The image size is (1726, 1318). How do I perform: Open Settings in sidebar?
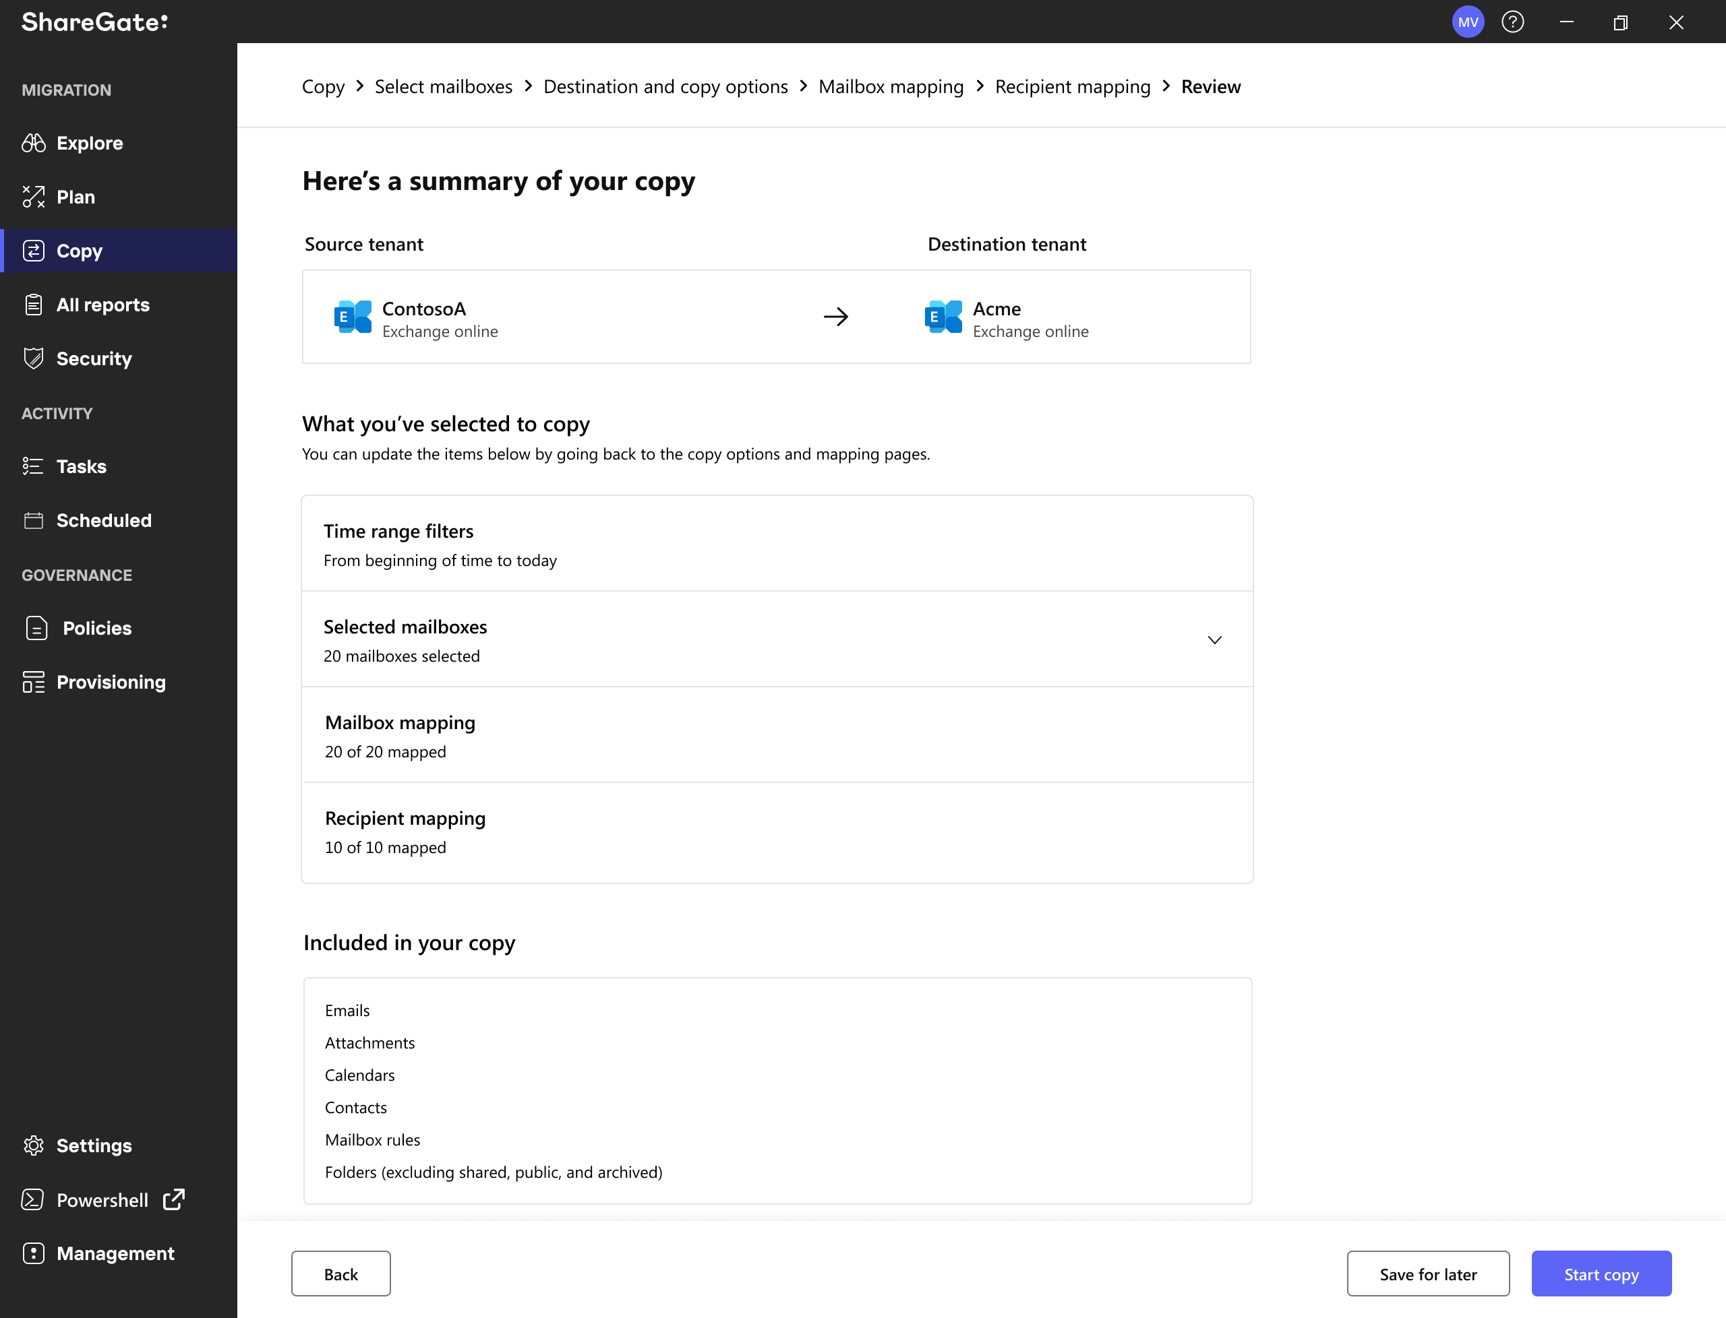[119, 1146]
